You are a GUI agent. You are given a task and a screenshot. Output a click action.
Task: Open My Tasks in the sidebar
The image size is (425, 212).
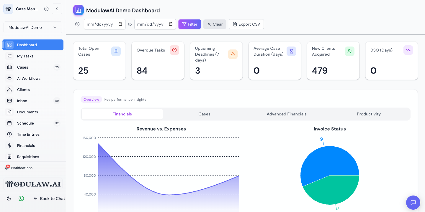pyautogui.click(x=33, y=56)
